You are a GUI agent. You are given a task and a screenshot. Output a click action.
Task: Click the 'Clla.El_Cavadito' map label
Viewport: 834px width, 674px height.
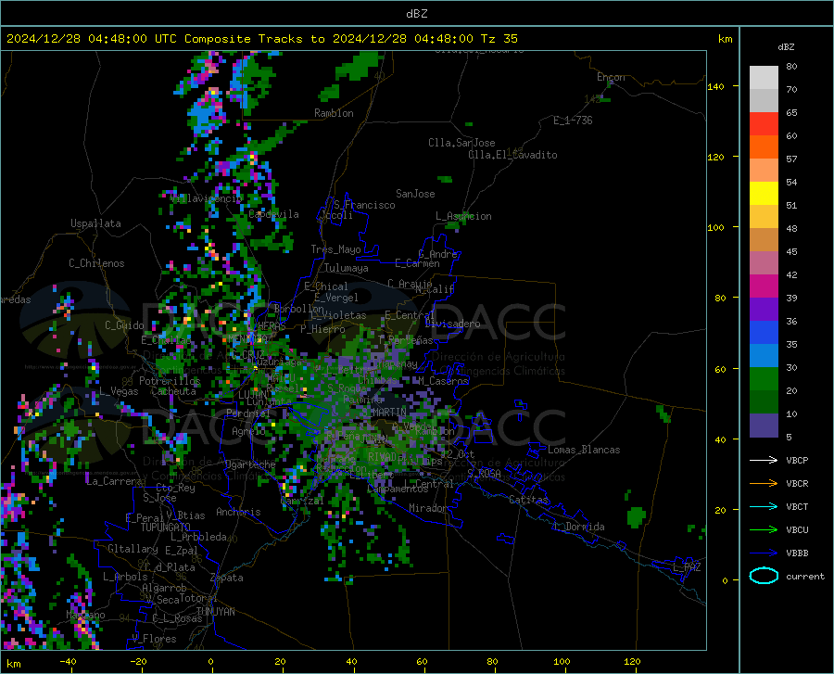tap(512, 155)
